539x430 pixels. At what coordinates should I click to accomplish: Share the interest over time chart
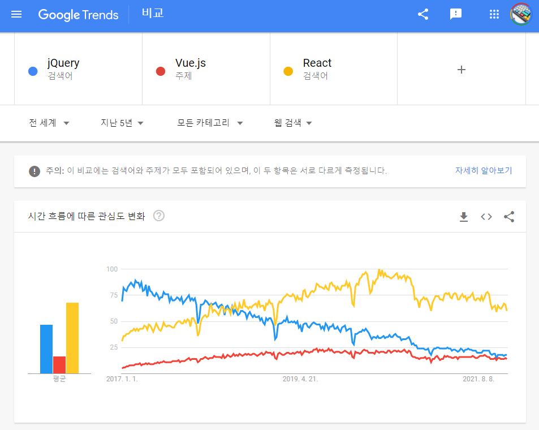(x=509, y=217)
